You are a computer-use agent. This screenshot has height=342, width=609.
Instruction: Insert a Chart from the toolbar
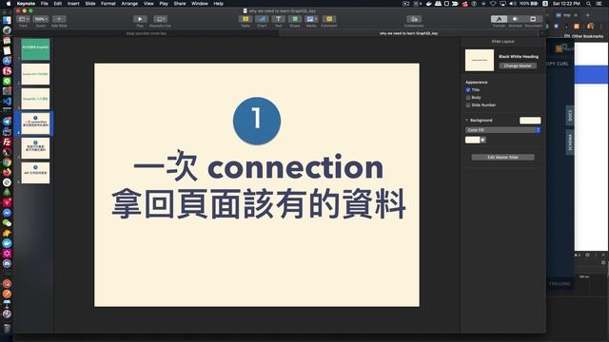262,19
